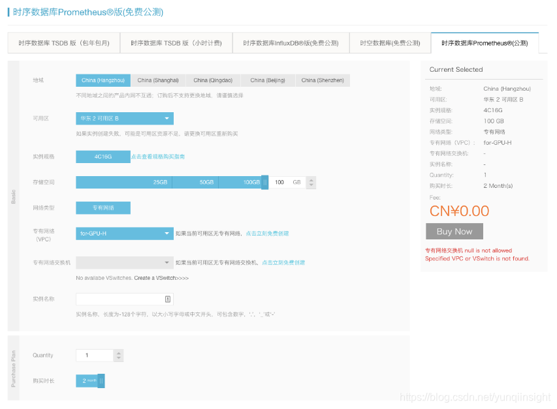Open the TSDB 包年包月 tab
This screenshot has width=557, height=409.
click(64, 43)
